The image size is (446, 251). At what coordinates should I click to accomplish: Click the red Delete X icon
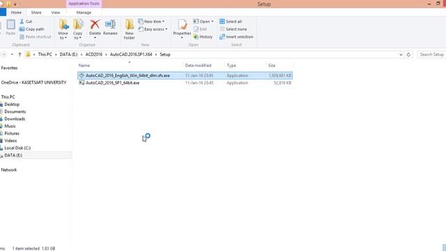tap(95, 24)
